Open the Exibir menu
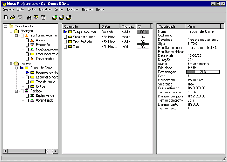This screenshot has width=227, height=162. [21, 9]
